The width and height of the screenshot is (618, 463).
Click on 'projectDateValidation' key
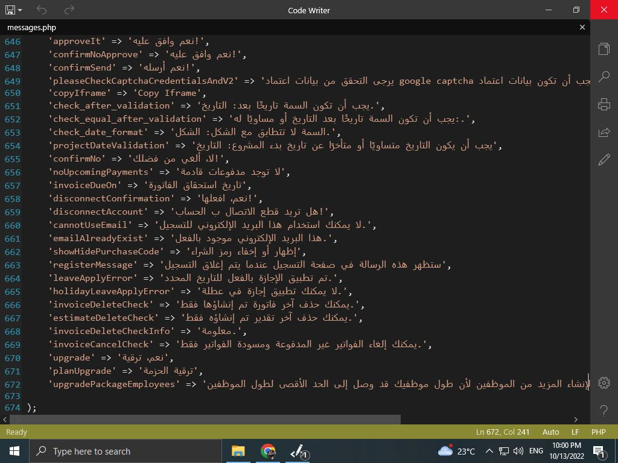tap(109, 145)
